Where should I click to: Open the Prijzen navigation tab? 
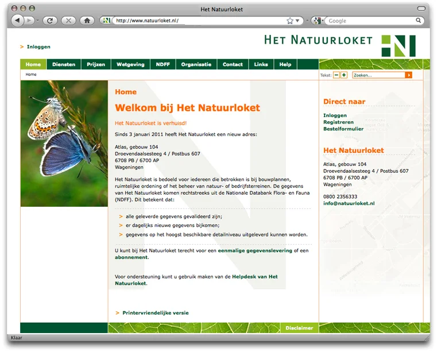coord(96,64)
